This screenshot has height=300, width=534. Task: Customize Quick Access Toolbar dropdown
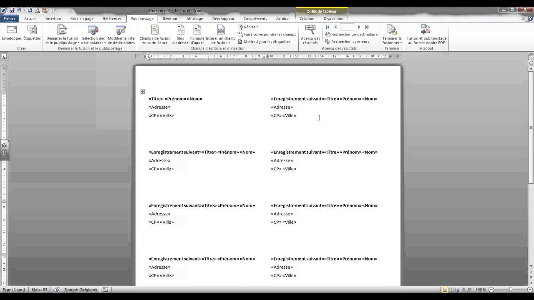pos(55,10)
